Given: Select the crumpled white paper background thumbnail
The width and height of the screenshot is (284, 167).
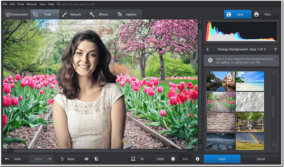Looking at the screenshot, I should coord(250,101).
